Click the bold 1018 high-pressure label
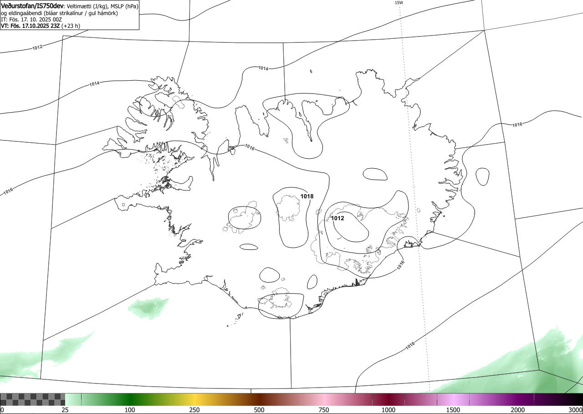 (x=307, y=197)
